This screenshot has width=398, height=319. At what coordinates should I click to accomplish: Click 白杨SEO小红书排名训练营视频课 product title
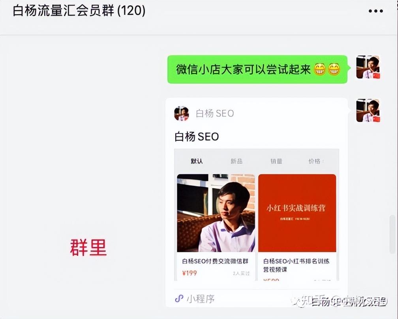point(296,265)
